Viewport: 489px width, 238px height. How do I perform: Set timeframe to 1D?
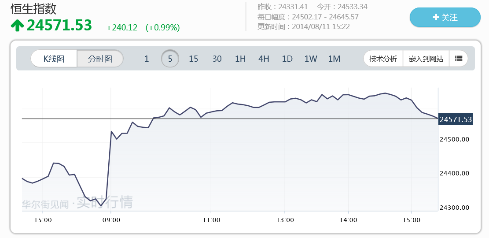[287, 59]
